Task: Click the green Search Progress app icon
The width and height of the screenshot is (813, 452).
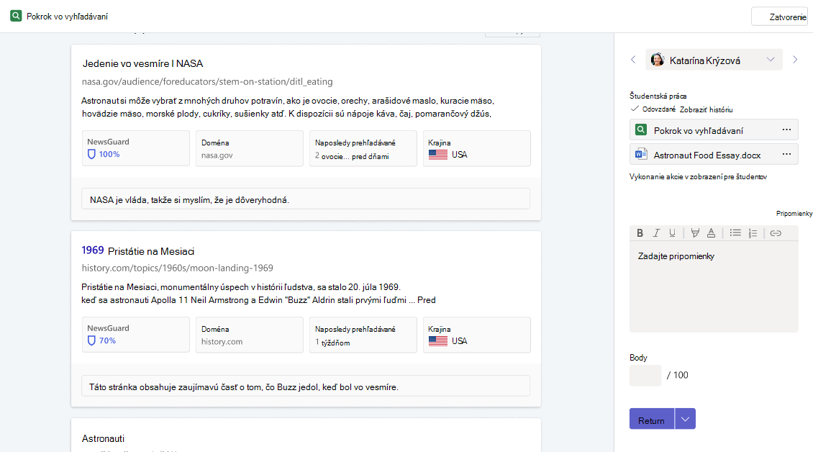Action: (16, 16)
